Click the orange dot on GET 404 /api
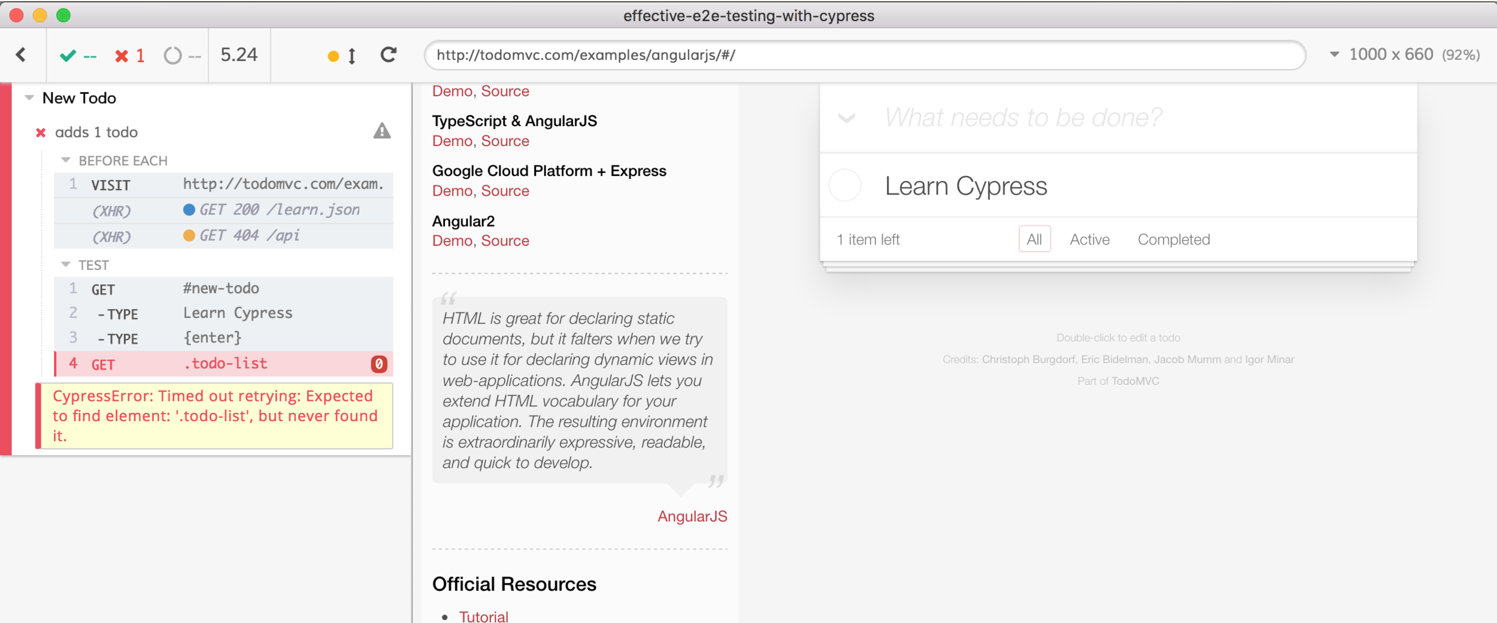Screen dimensions: 1497x623 (189, 235)
